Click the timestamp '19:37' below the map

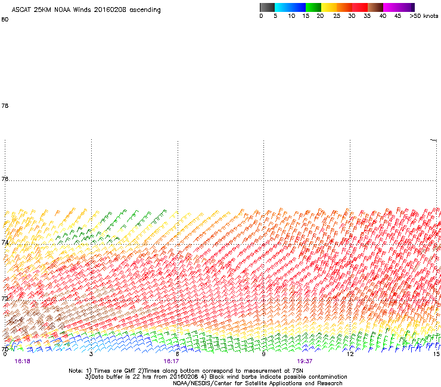pyautogui.click(x=305, y=361)
